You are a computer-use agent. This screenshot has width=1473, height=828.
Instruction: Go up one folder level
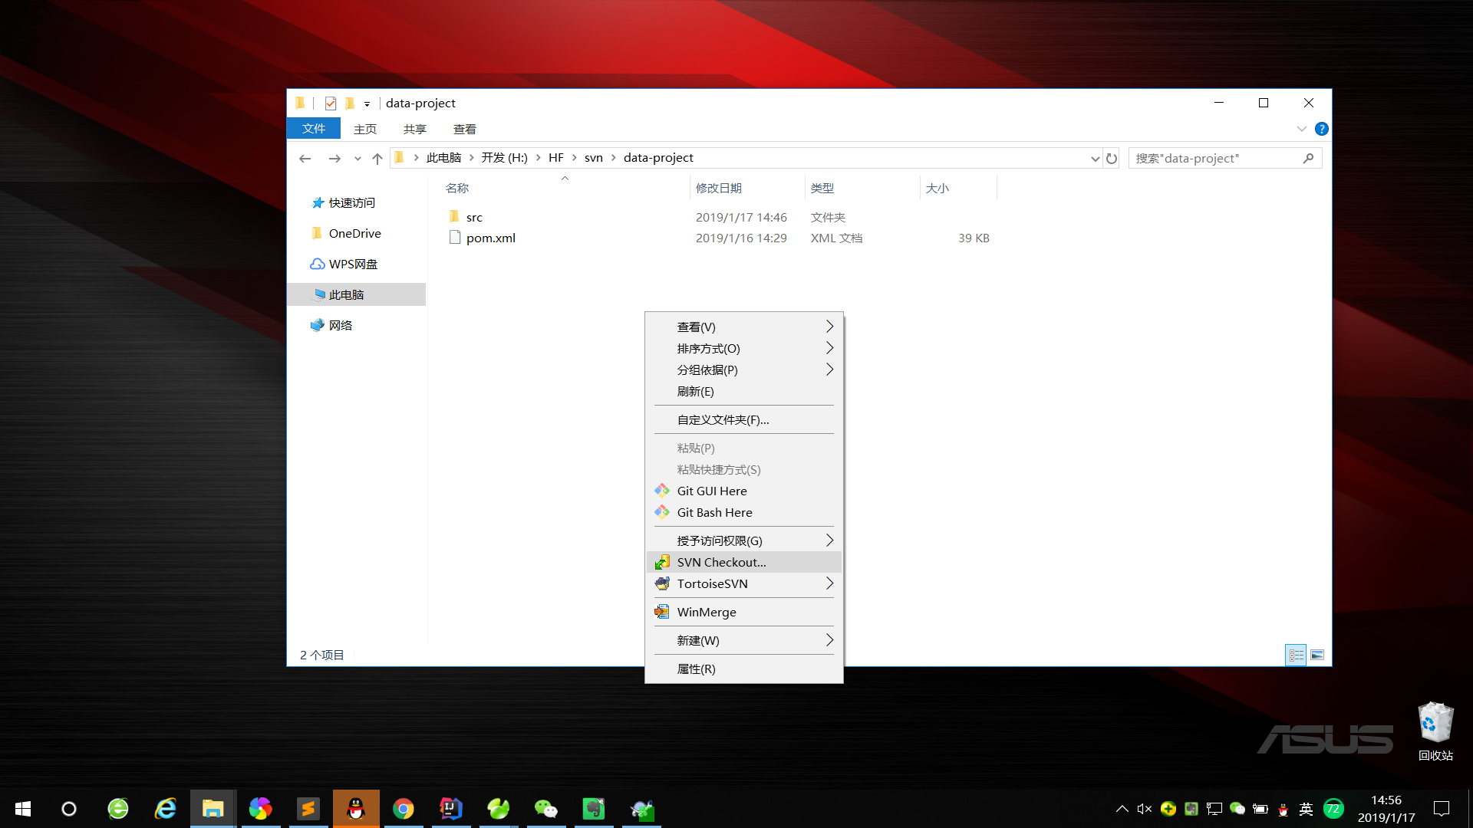click(377, 158)
